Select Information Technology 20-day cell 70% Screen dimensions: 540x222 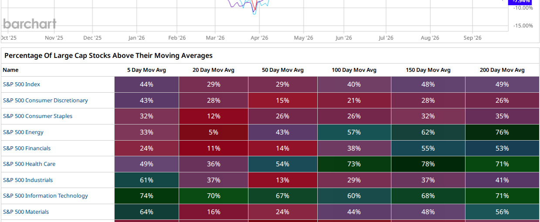[214, 196]
